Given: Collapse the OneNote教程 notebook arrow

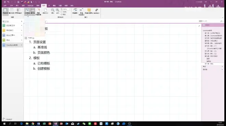Looking at the screenshot, I should [22, 45].
